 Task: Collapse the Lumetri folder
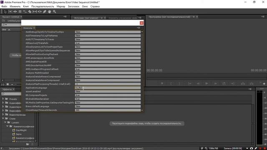coord(5,122)
